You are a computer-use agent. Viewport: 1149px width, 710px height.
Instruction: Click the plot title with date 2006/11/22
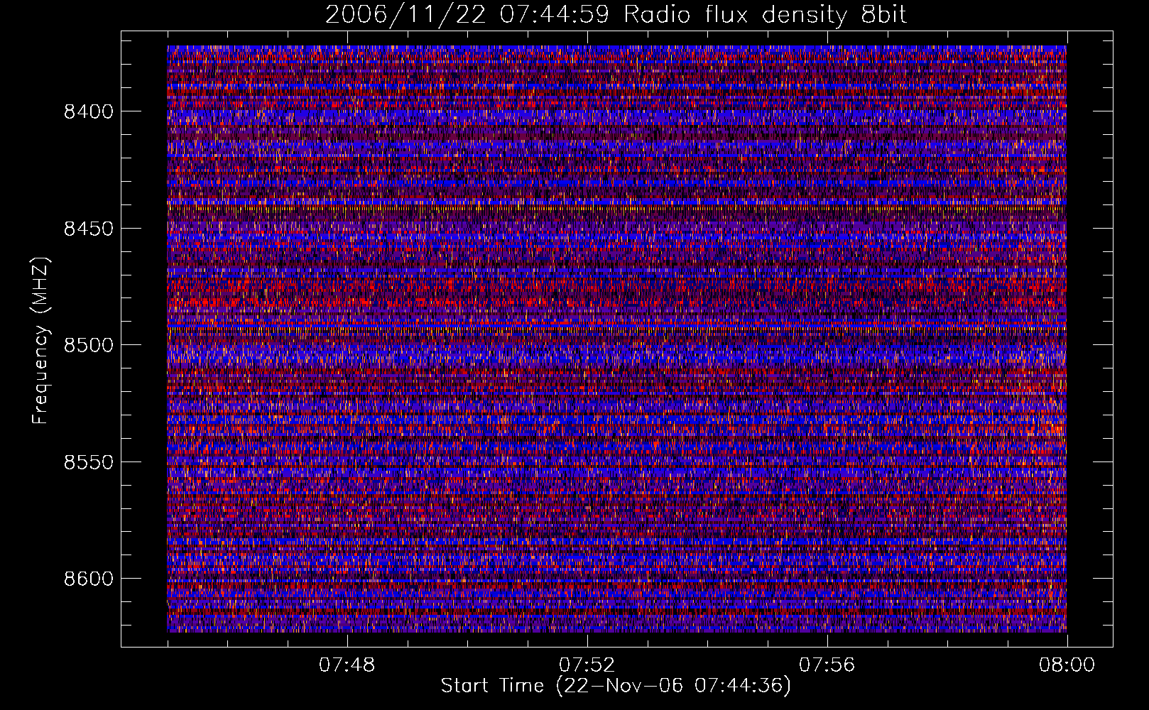tap(616, 15)
